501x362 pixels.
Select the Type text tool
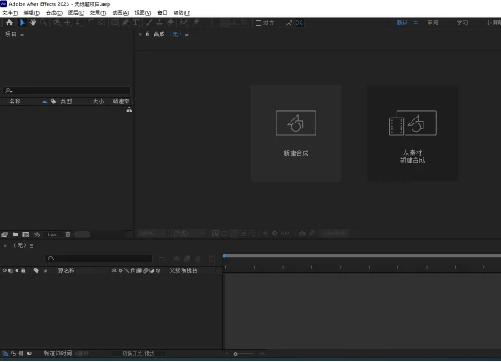click(x=135, y=23)
